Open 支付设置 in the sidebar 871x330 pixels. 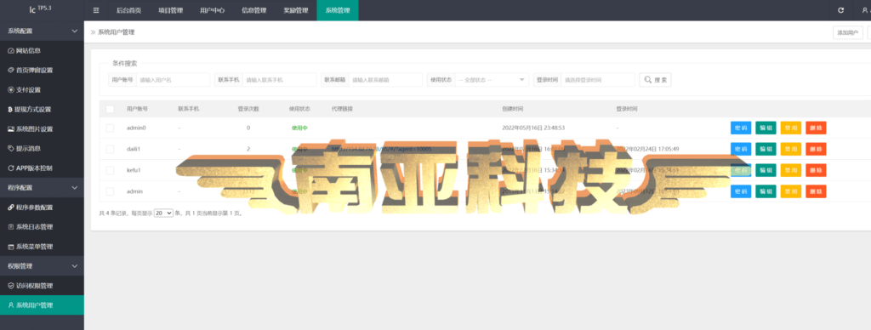(x=42, y=89)
